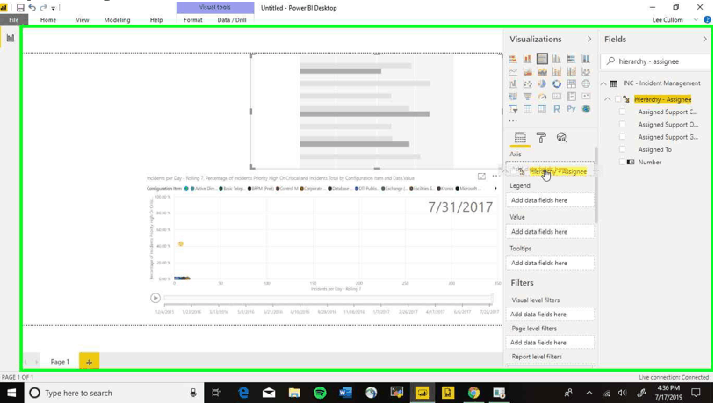715x405 pixels.
Task: Tick the Number field checkbox
Action: pyautogui.click(x=623, y=162)
